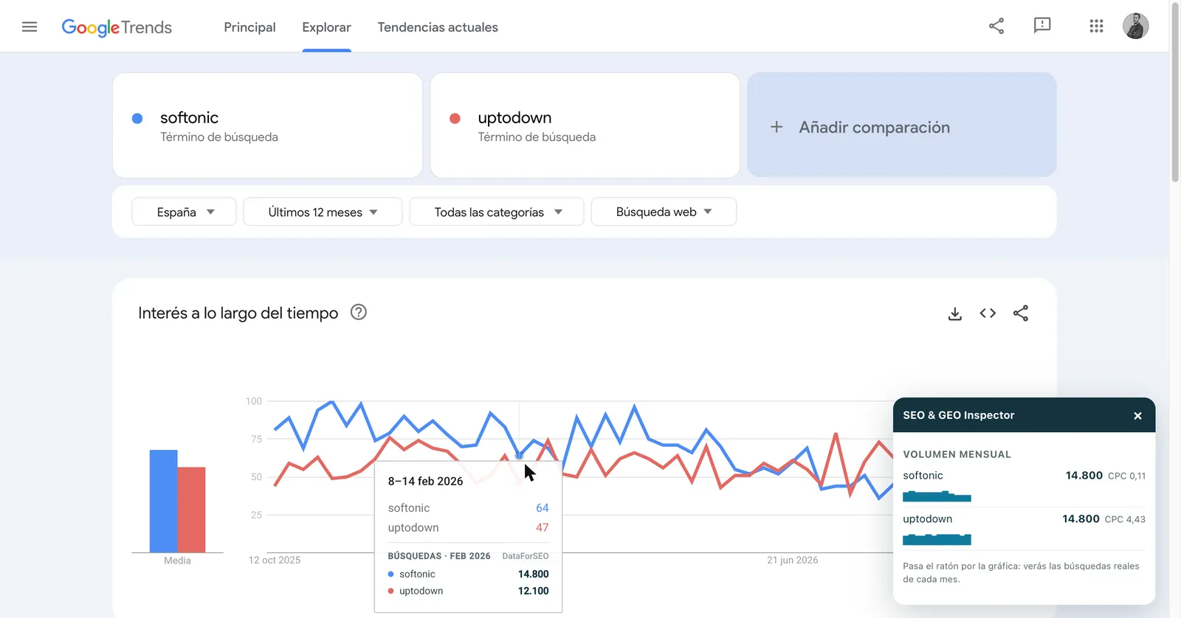The width and height of the screenshot is (1181, 618).
Task: Click the softonic 14.800 volume value in Inspector
Action: click(1084, 476)
